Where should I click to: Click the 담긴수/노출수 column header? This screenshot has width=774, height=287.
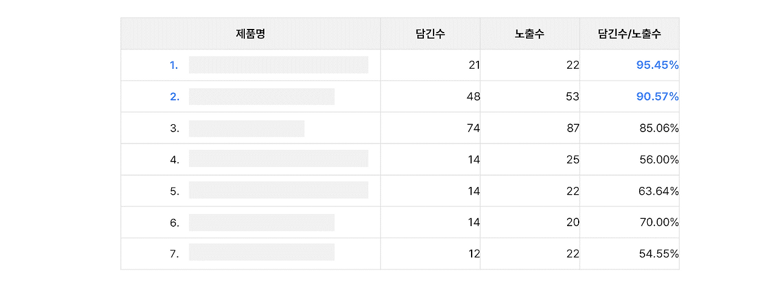tap(629, 34)
